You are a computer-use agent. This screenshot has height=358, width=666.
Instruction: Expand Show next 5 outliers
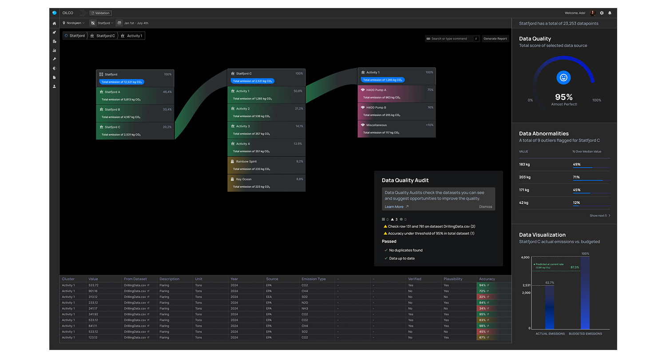pyautogui.click(x=600, y=215)
